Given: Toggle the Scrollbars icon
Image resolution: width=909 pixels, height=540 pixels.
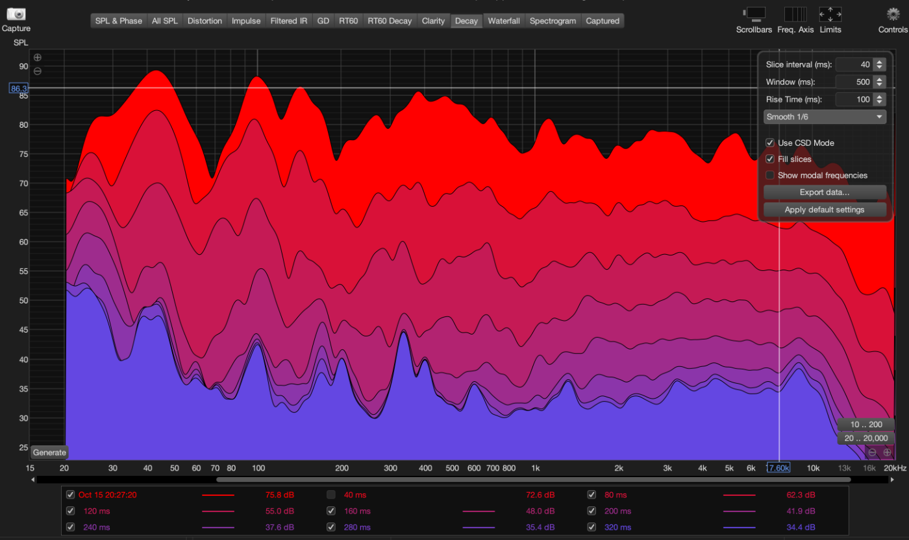Looking at the screenshot, I should coord(754,14).
